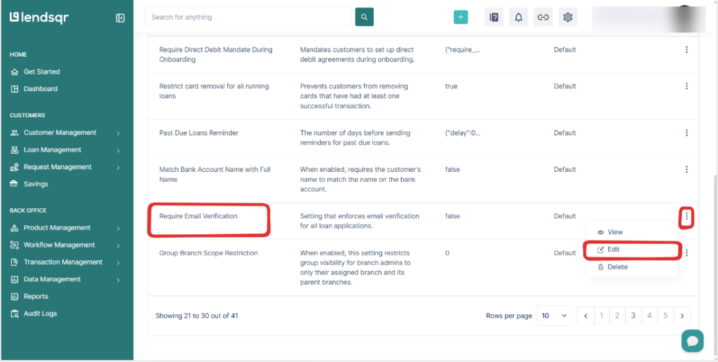Click the Require Email Verification setting name

[198, 216]
